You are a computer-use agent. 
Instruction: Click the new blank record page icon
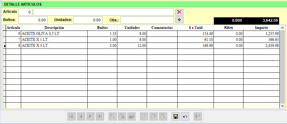click(x=144, y=116)
